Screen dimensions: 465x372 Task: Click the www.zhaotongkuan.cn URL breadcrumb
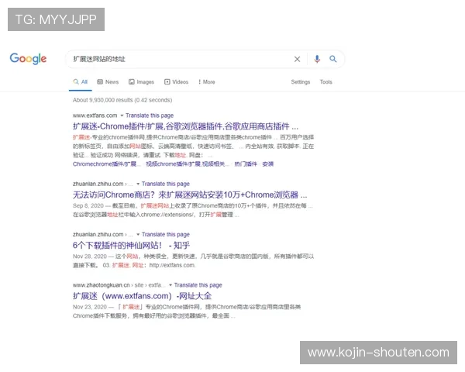[119, 285]
